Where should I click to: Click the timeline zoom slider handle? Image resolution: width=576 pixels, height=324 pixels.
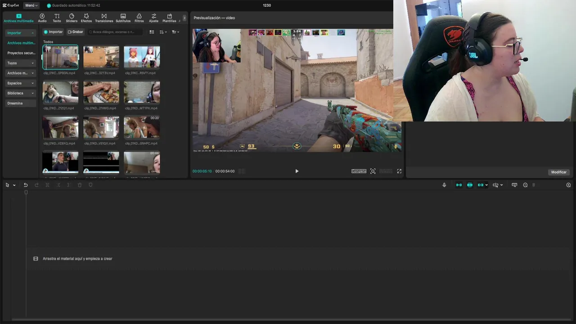pos(534,185)
